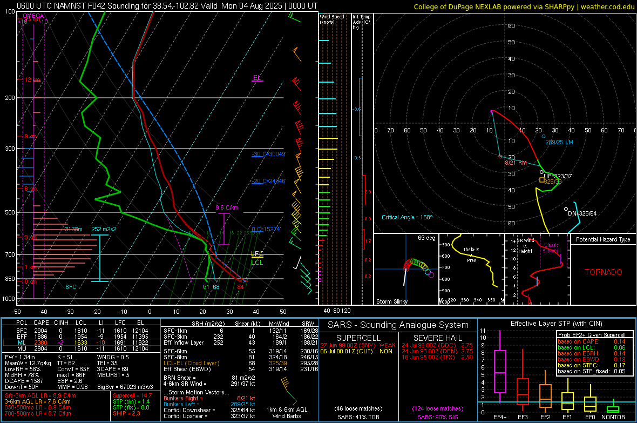Click the 700-500mb LR = 8.7 C/km line
Viewport: 637px width, 423px height.
pos(38,413)
